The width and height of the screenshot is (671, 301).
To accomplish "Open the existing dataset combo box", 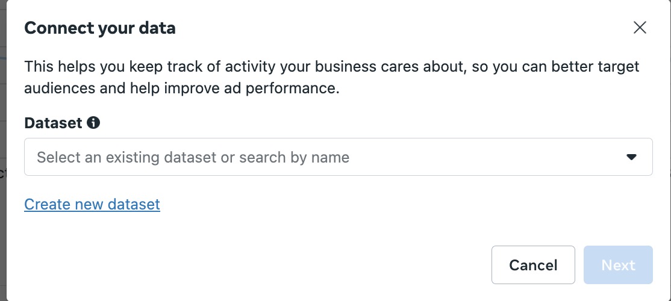I will [338, 157].
